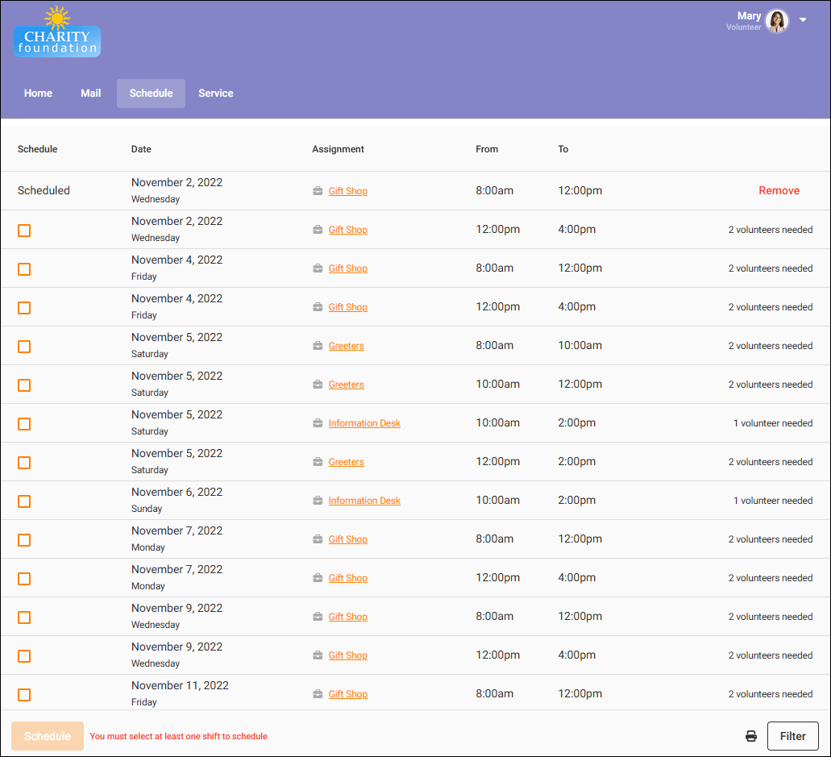Open the Filter options
This screenshot has width=831, height=757.
coord(793,736)
